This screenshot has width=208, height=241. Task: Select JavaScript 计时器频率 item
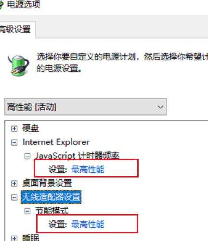click(78, 156)
